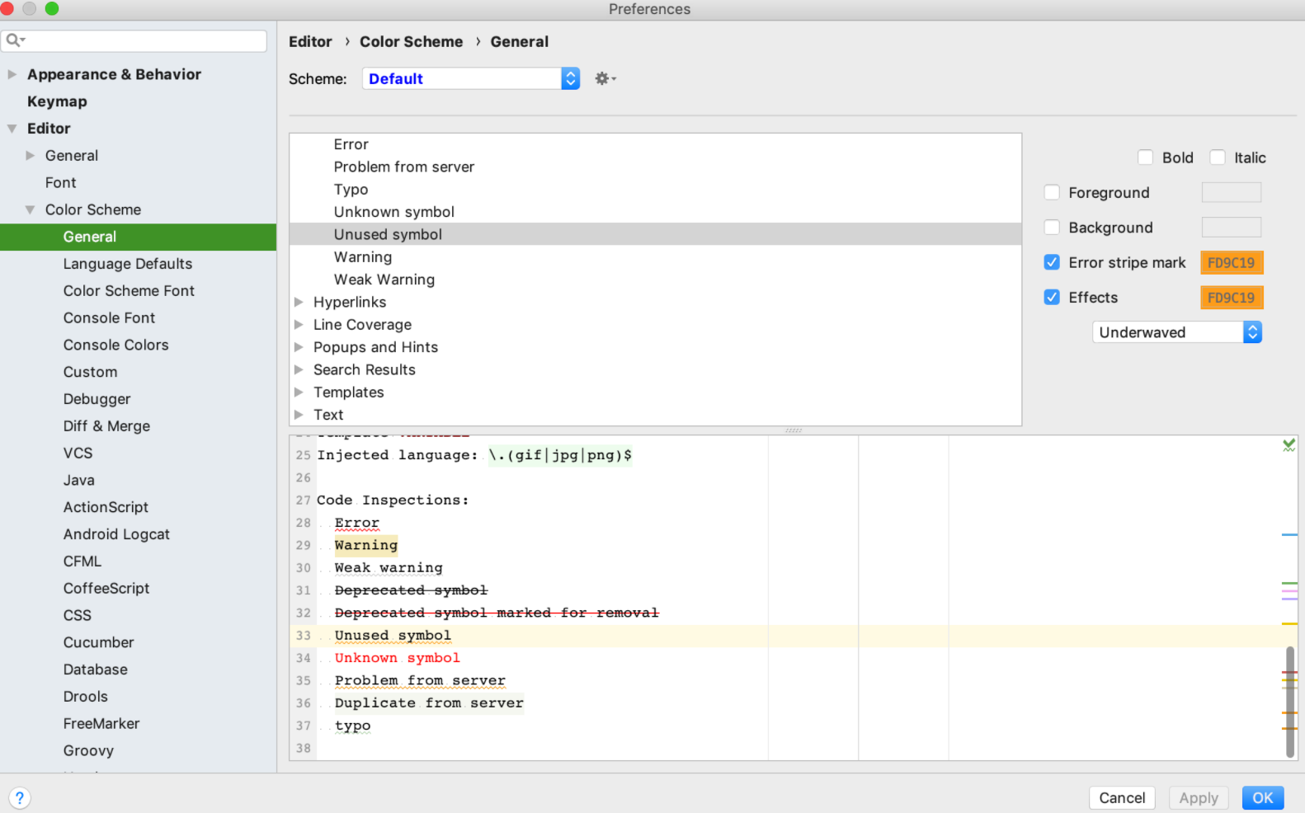
Task: Click the Cancel button
Action: pos(1121,797)
